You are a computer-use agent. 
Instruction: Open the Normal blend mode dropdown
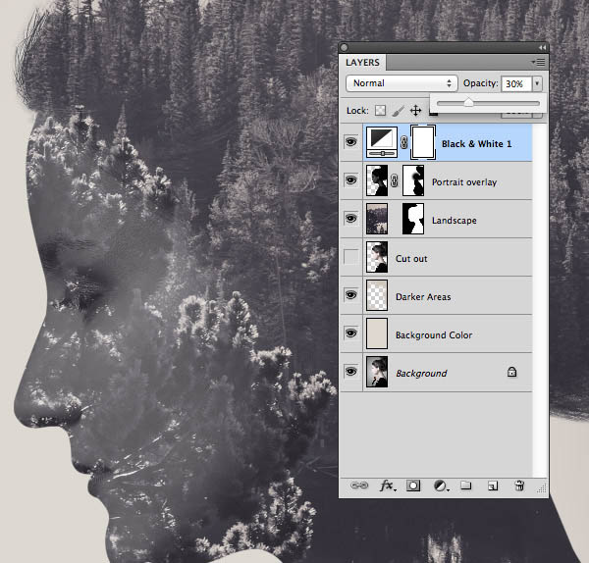(402, 83)
